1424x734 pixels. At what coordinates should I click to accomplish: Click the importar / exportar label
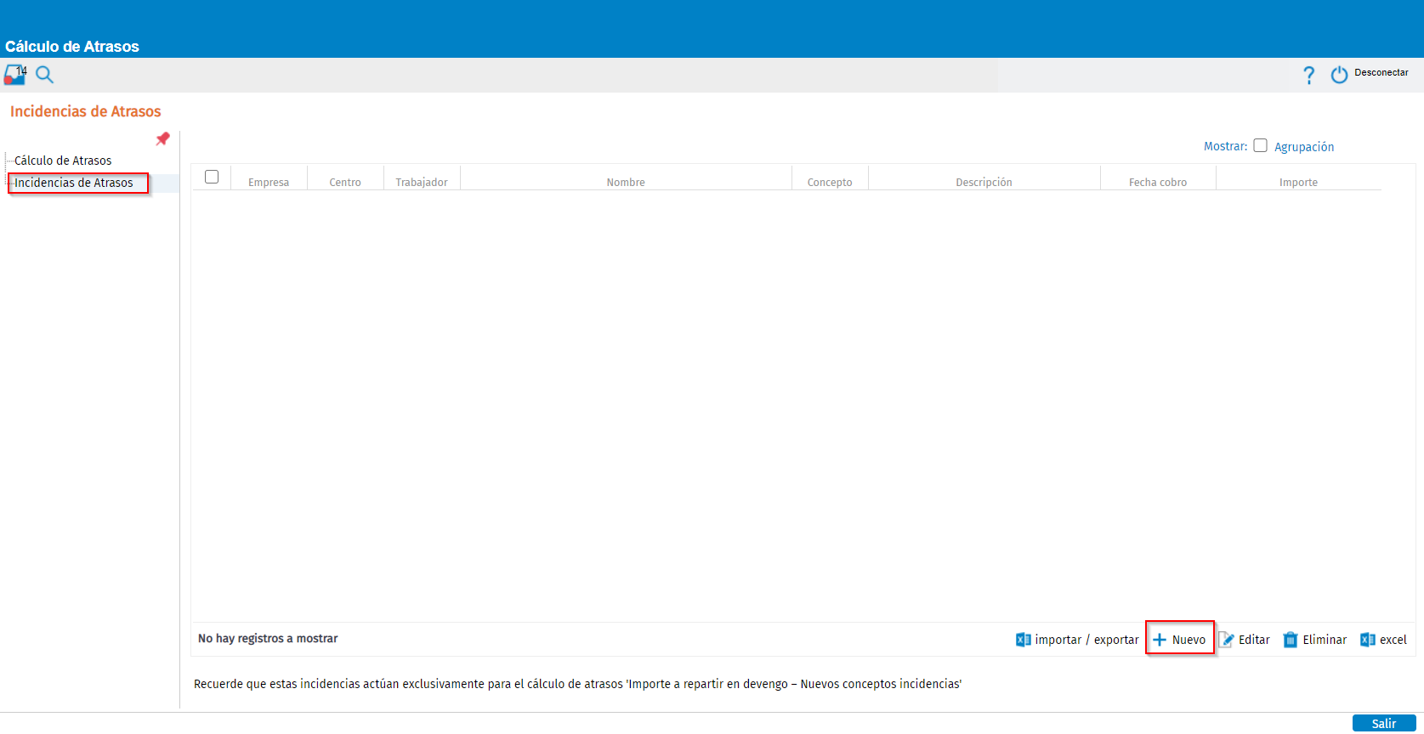click(x=1086, y=640)
